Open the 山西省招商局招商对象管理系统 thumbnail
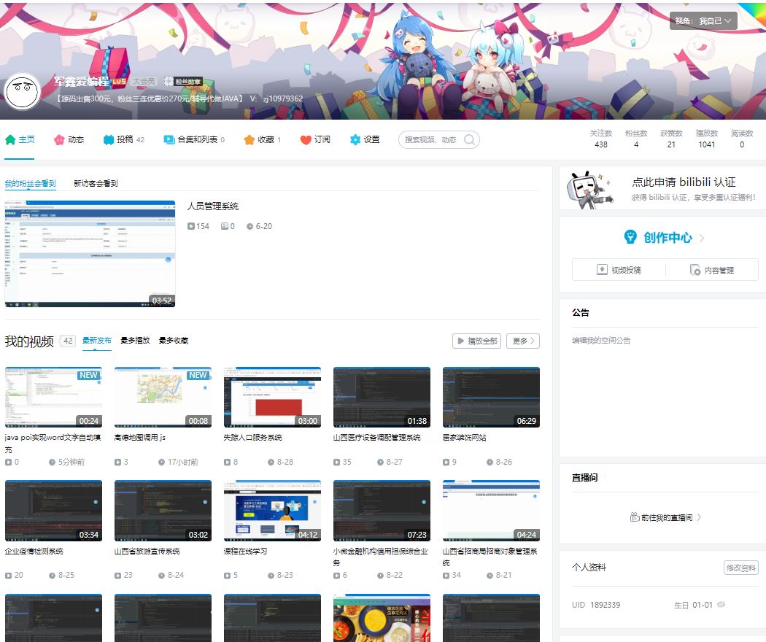The image size is (766, 642). [x=492, y=511]
